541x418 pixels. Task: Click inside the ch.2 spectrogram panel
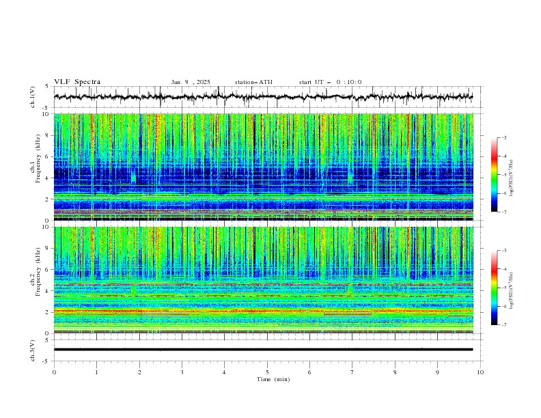[263, 280]
